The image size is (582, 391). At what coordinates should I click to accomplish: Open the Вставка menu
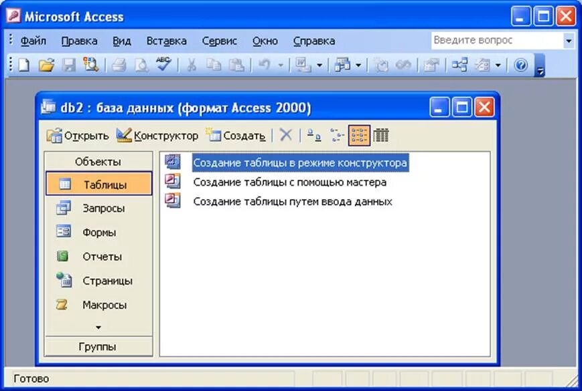(166, 41)
